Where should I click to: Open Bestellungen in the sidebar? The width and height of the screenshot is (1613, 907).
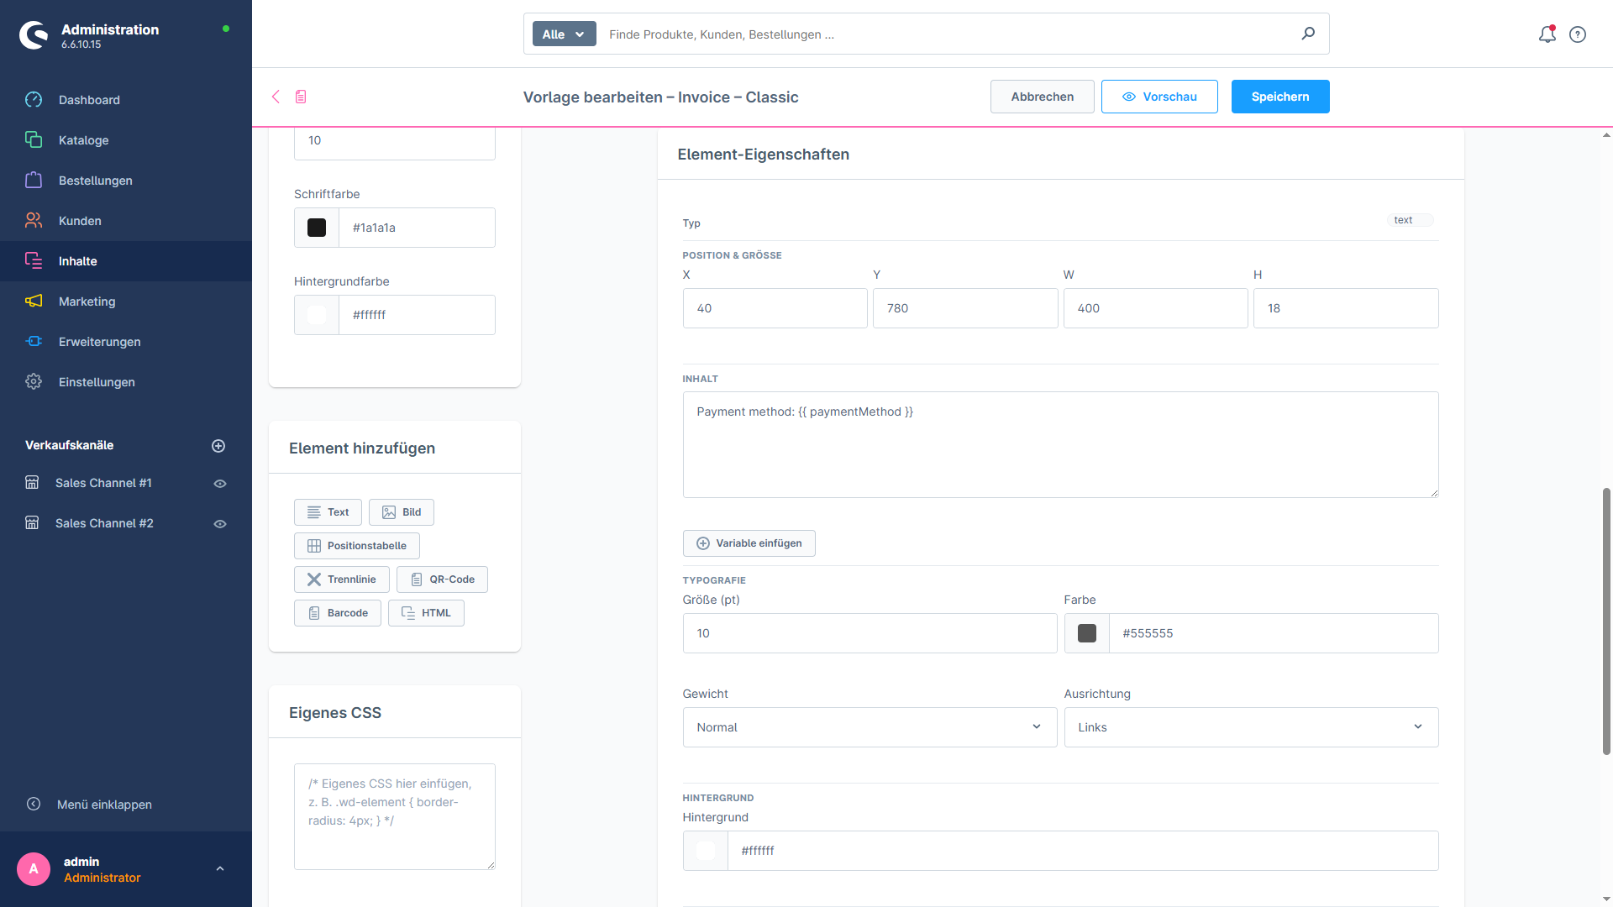(126, 181)
